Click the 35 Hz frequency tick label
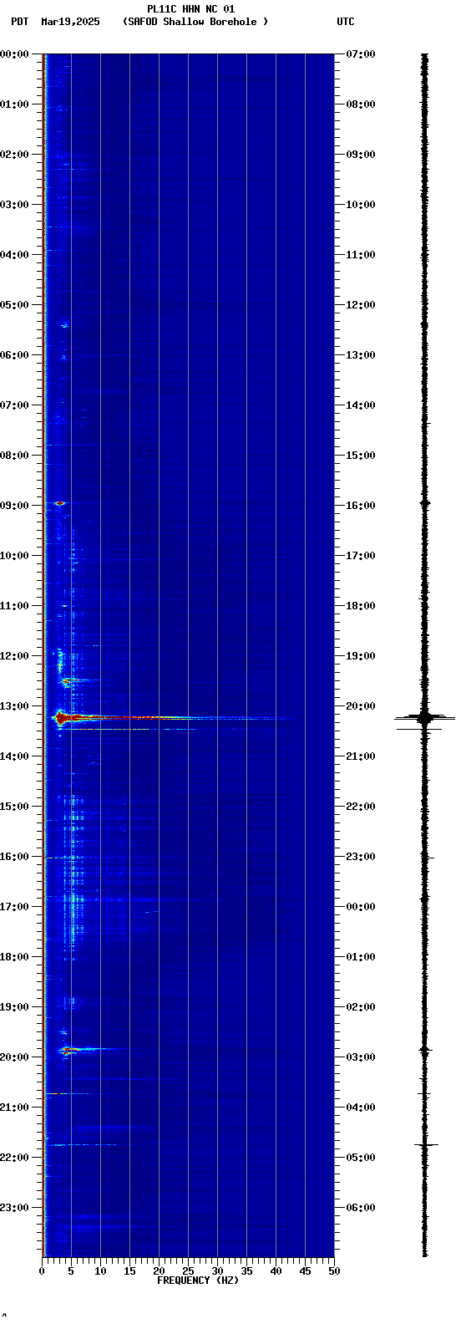The height and width of the screenshot is (1324, 461). (246, 1271)
